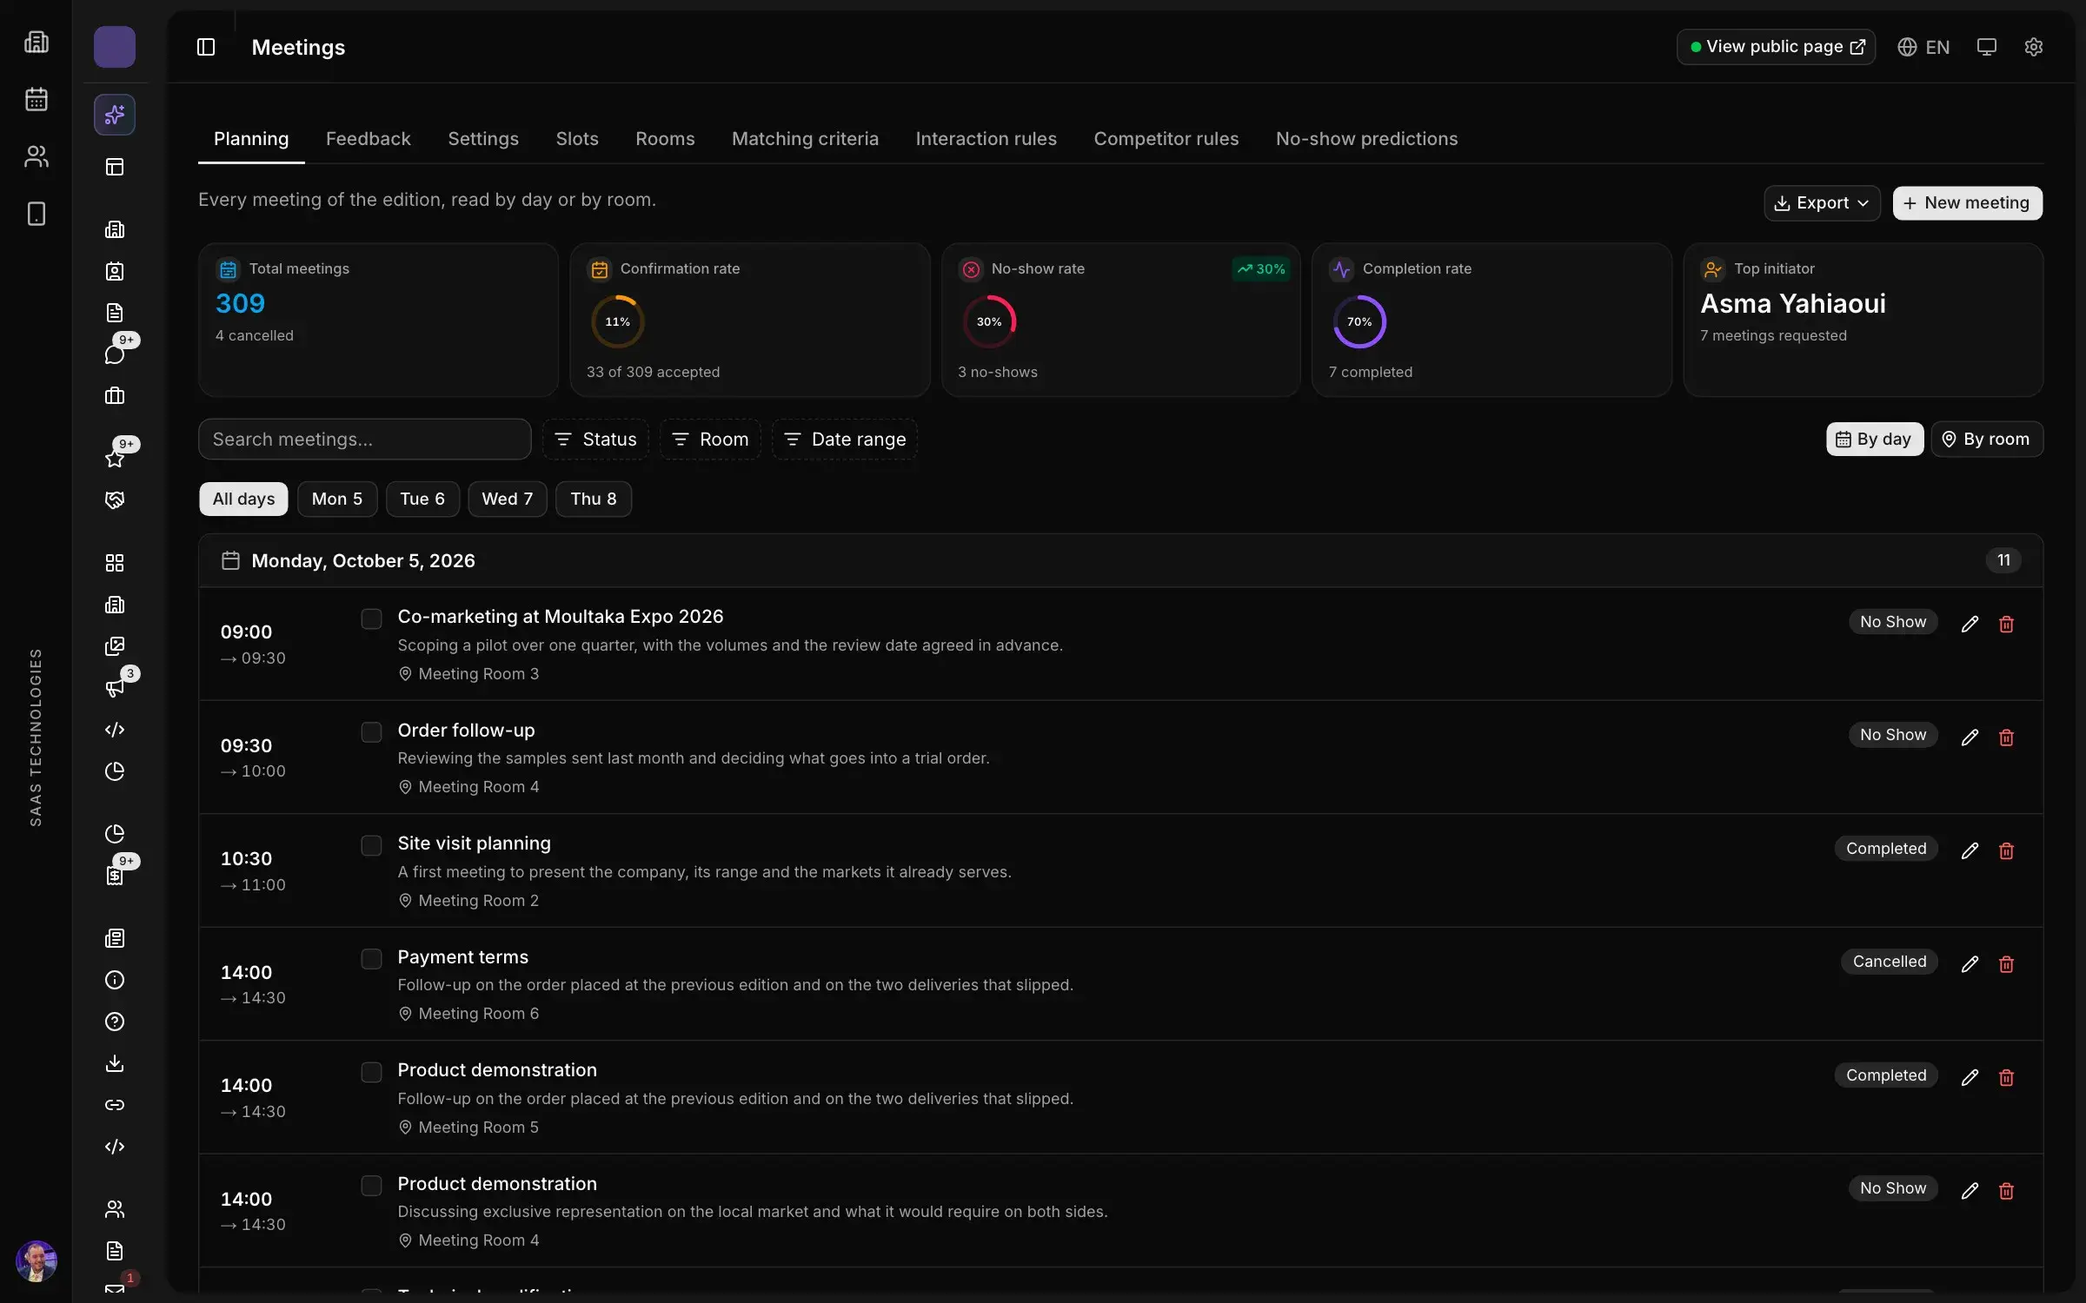Viewport: 2086px width, 1303px height.
Task: Open the users icon in the leftmost rail
Action: pos(36,156)
